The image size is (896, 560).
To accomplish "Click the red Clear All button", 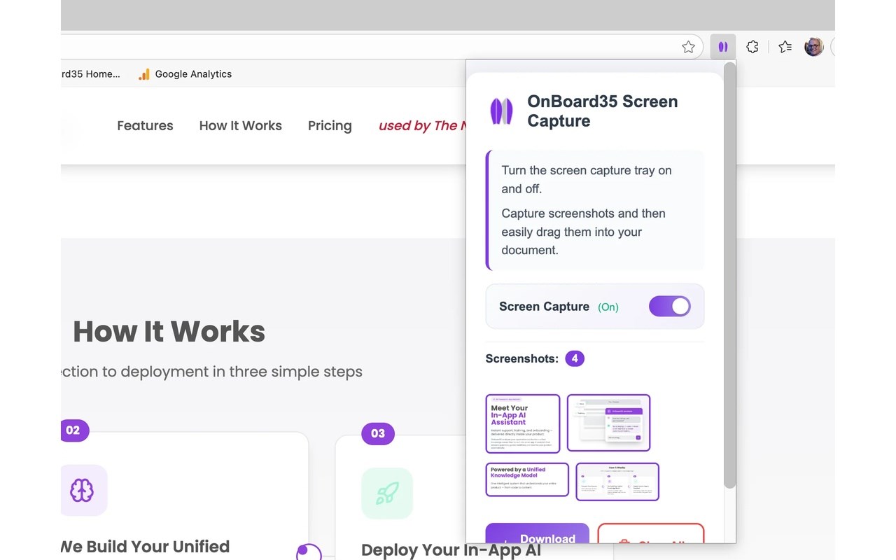I will [x=651, y=533].
